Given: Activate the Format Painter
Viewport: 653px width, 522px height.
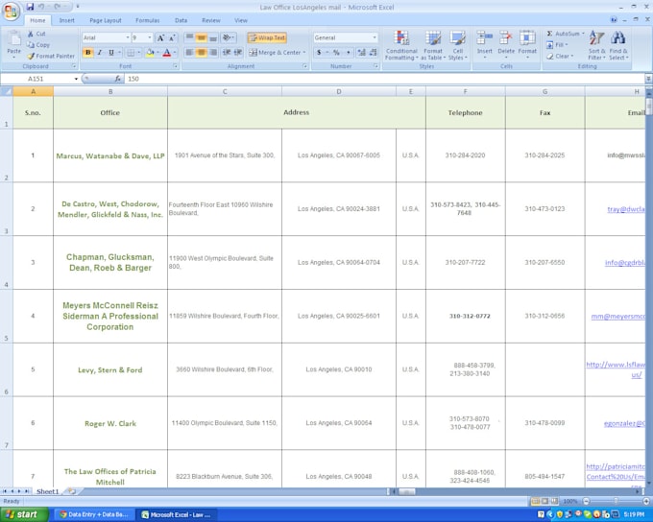Looking at the screenshot, I should [x=51, y=56].
